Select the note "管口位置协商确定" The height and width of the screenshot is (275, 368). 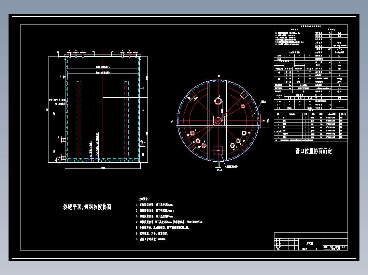(x=314, y=151)
